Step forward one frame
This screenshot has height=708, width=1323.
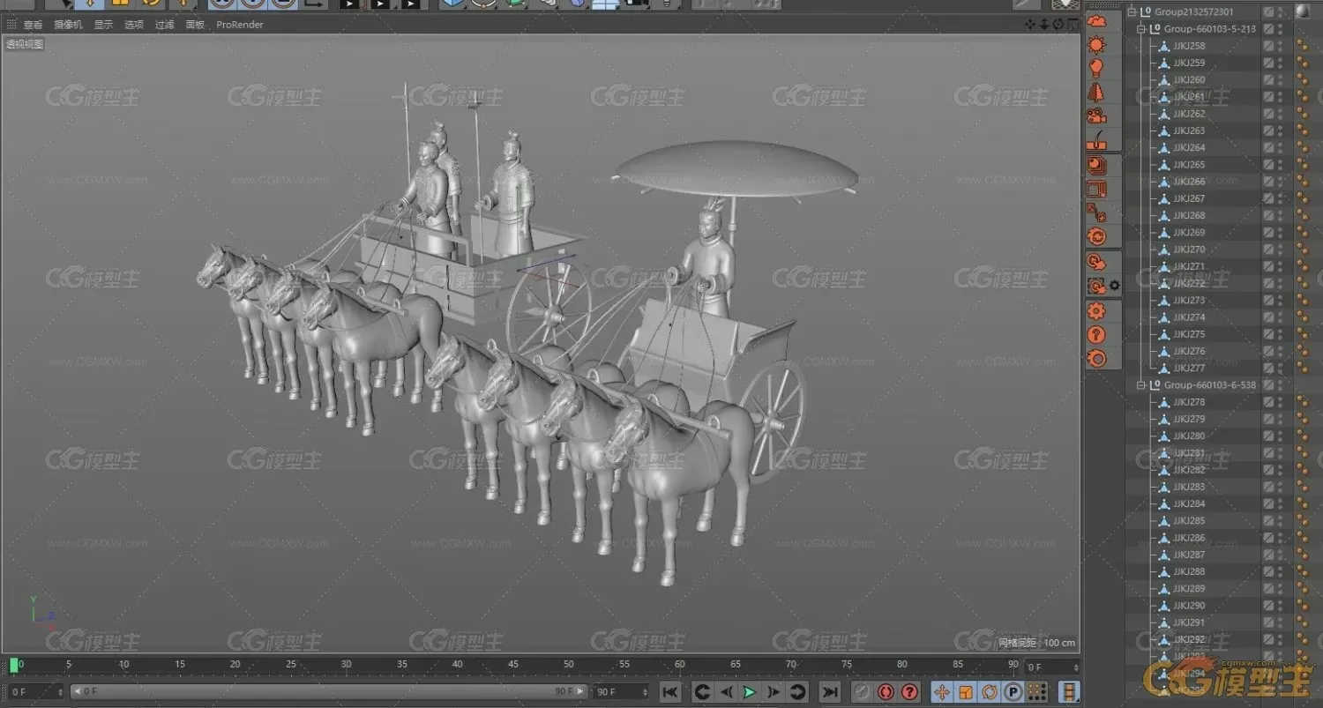(x=774, y=692)
